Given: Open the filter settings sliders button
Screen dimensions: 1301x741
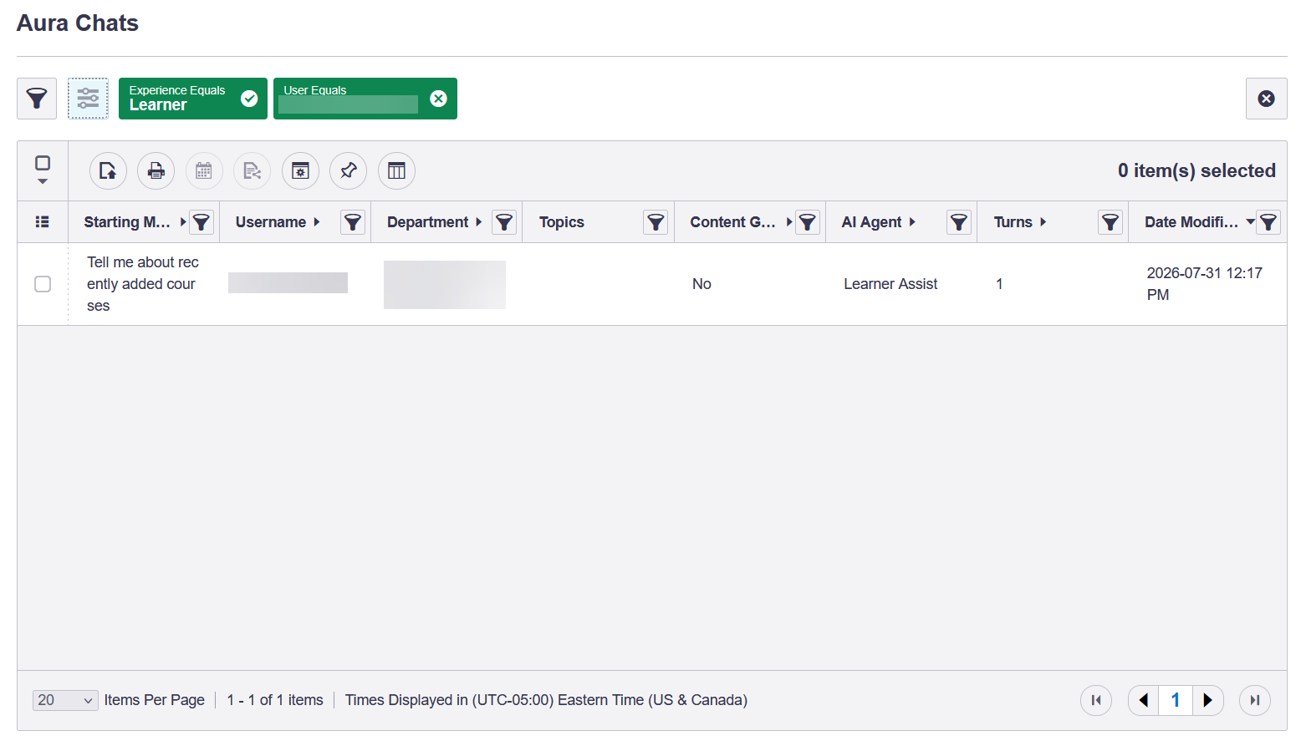Looking at the screenshot, I should [x=88, y=99].
